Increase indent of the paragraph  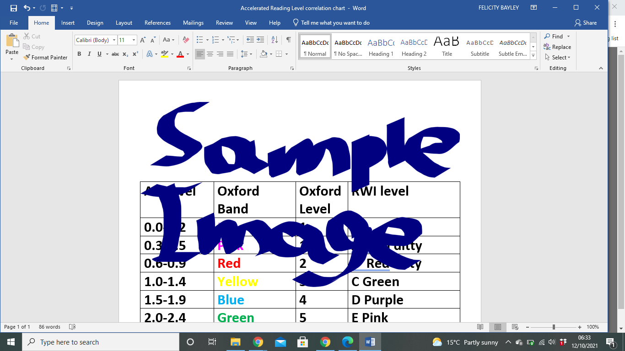pos(260,40)
